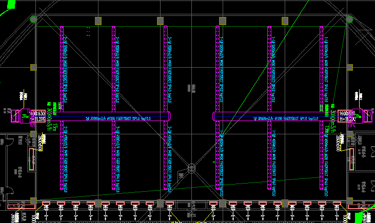
Task: Click the 2# 30000m3/h main duct label
Action: [x=114, y=117]
